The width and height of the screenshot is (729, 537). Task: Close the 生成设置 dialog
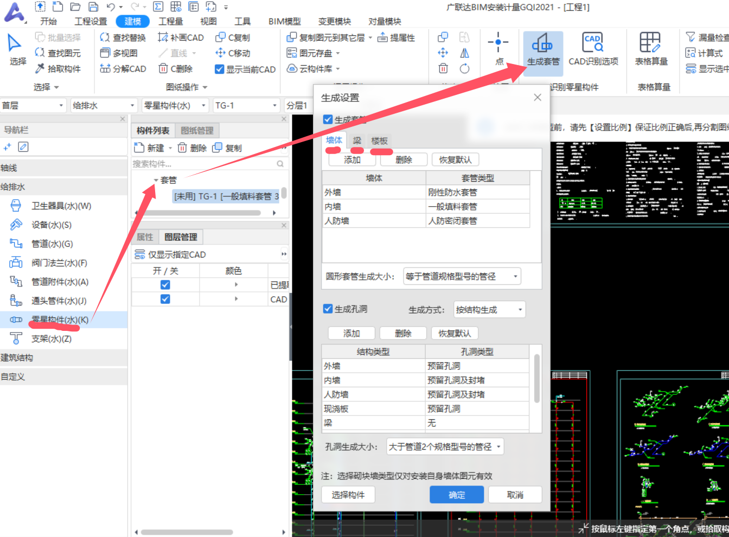pyautogui.click(x=538, y=98)
